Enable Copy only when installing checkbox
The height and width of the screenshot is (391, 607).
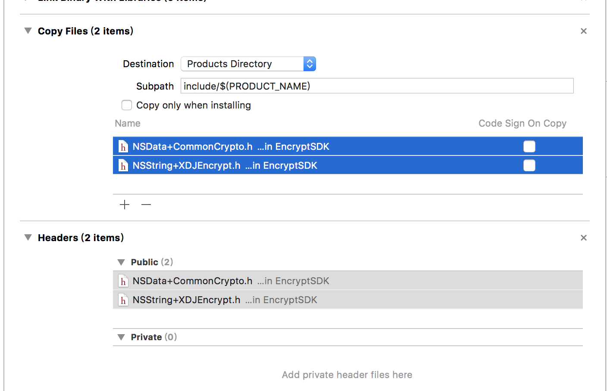[127, 105]
